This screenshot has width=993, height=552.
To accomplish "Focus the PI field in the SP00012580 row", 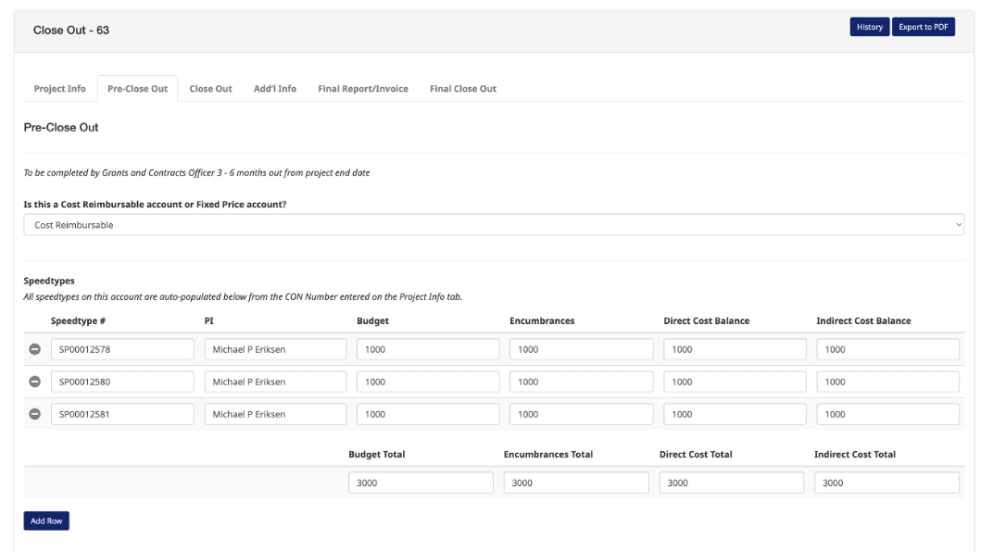I will pos(275,382).
